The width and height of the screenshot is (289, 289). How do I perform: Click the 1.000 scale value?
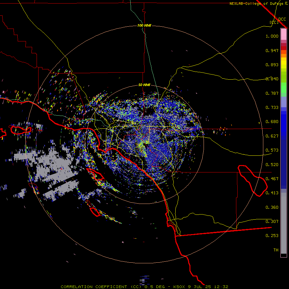(272, 36)
